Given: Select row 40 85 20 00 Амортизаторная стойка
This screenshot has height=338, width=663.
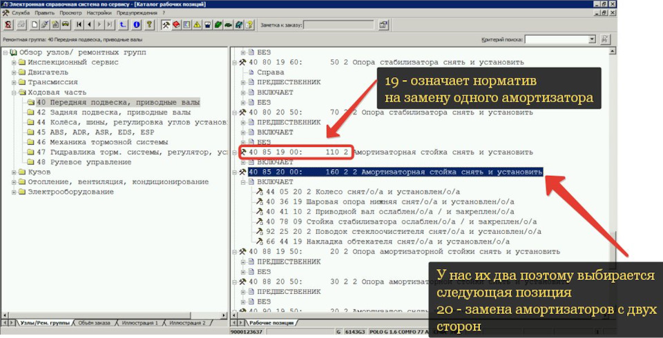Looking at the screenshot, I should [395, 172].
